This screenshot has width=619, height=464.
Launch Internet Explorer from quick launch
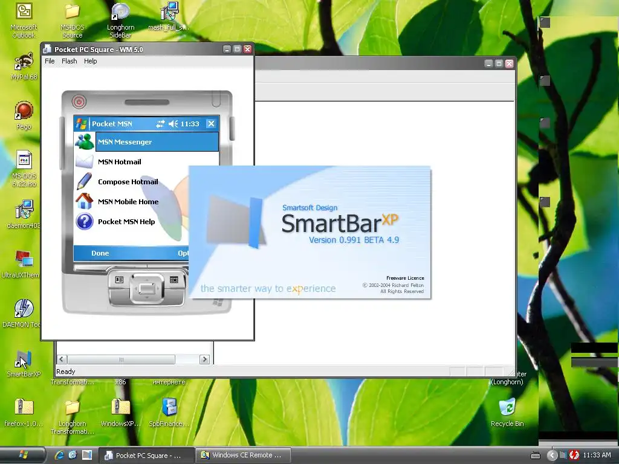coord(59,455)
